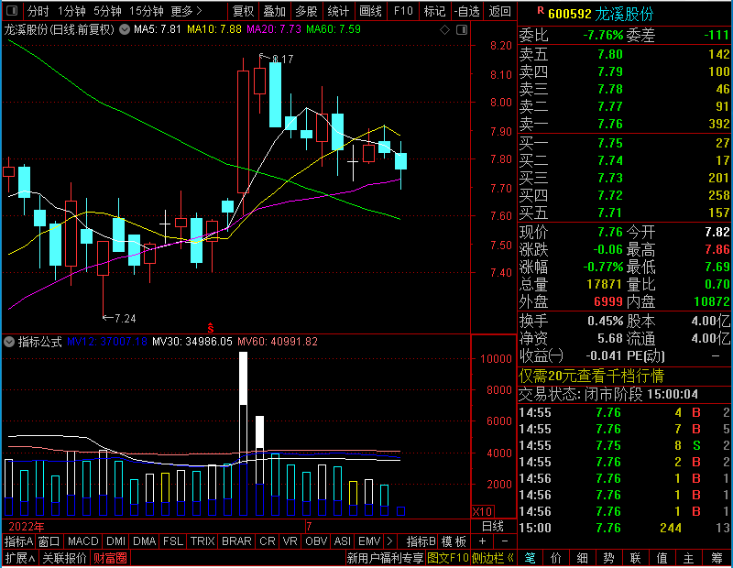The width and height of the screenshot is (733, 568).
Task: Click the 仅需20元查看千档行情 promo link
Action: click(x=591, y=376)
